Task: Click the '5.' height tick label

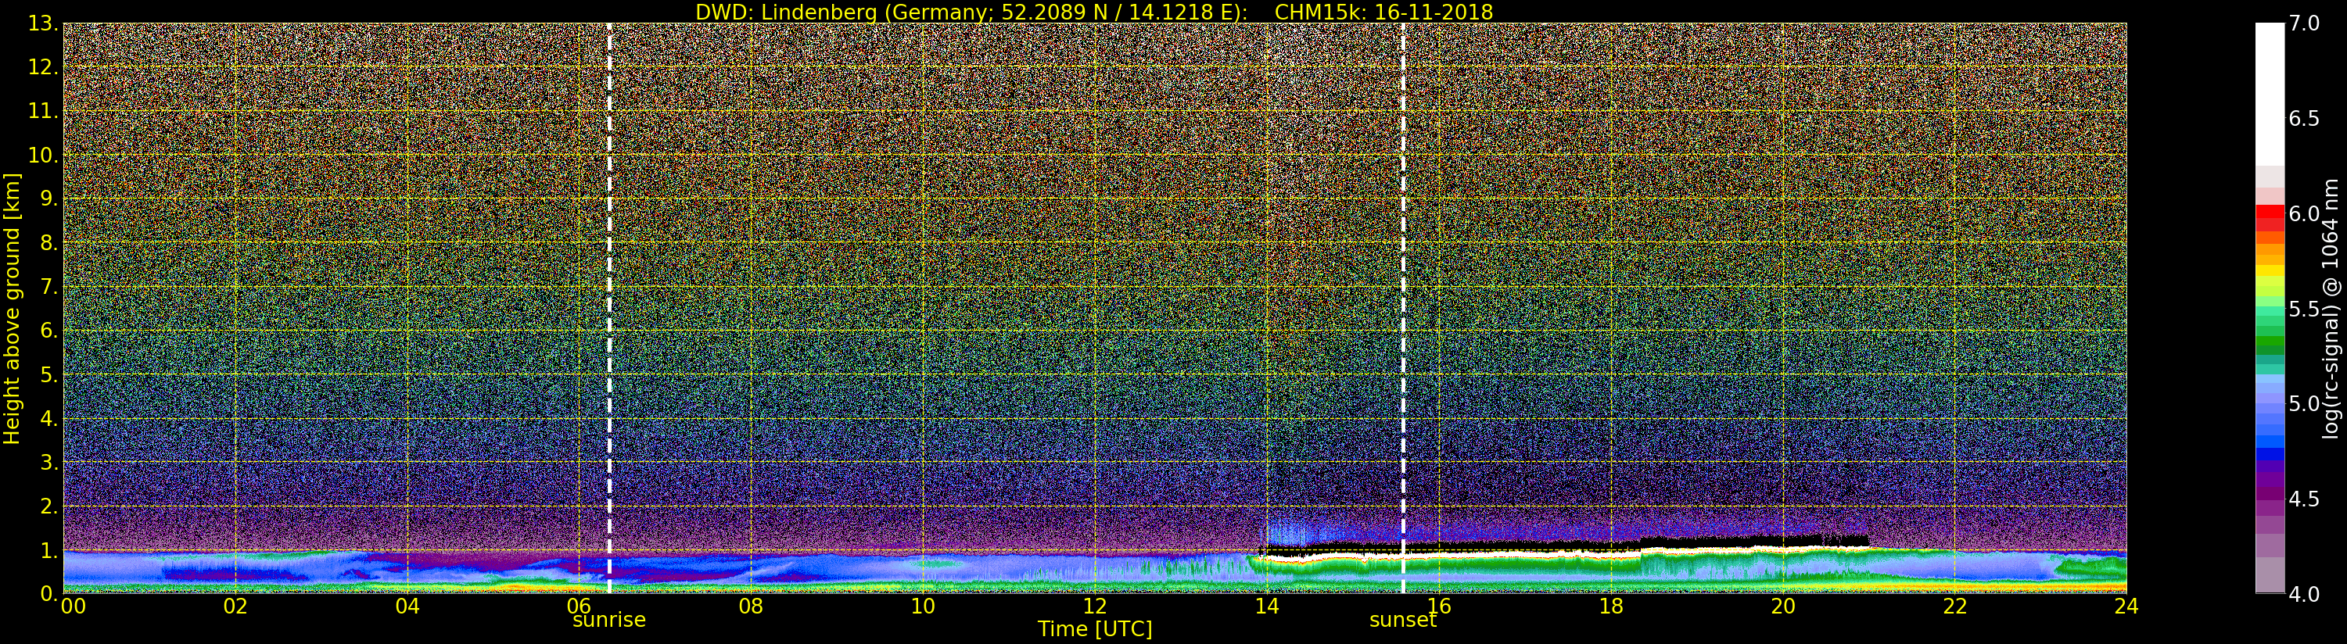Action: click(x=49, y=374)
